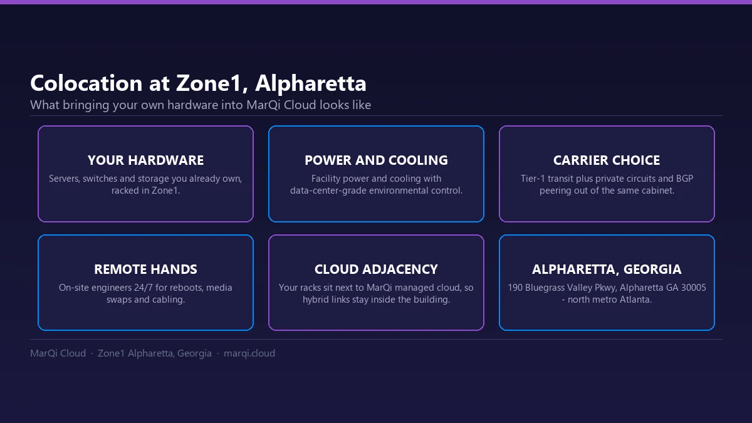Image resolution: width=752 pixels, height=423 pixels.
Task: Open the marqi.cloud link in footer
Action: point(249,353)
